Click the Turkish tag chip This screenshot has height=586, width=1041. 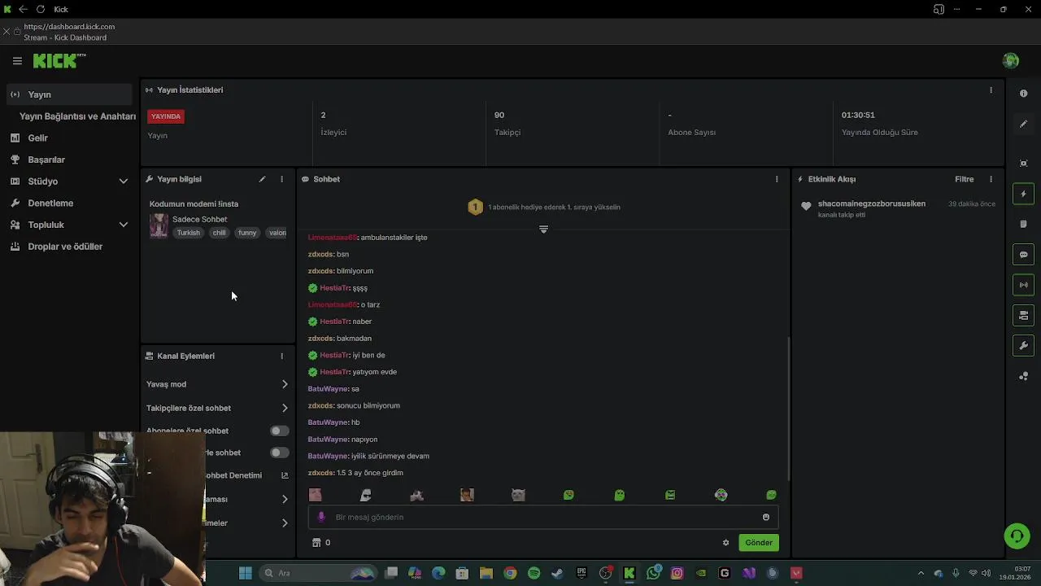pyautogui.click(x=189, y=233)
